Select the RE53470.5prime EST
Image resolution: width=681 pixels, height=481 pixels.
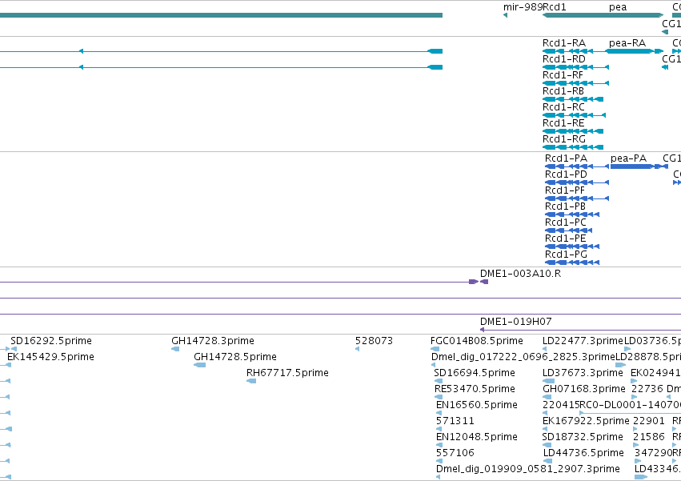pos(439,397)
